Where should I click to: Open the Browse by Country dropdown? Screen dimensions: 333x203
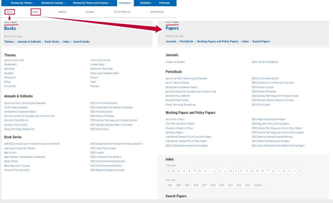[x=53, y=3]
